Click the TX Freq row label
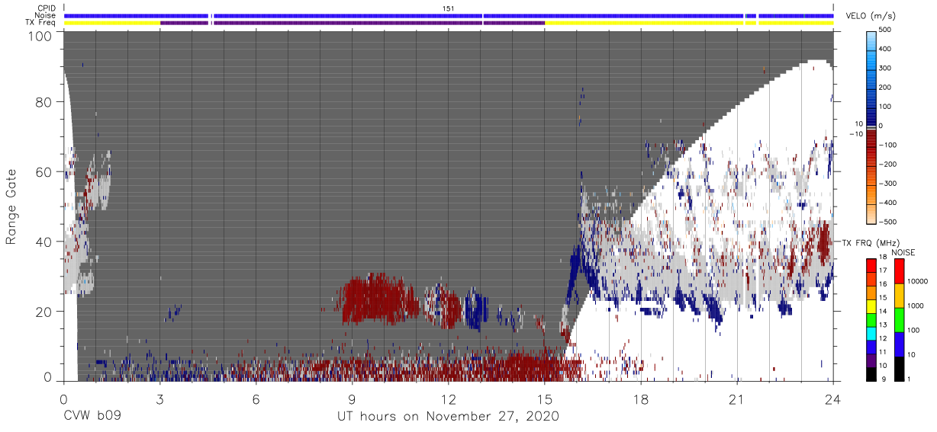The width and height of the screenshot is (937, 432). click(x=40, y=23)
